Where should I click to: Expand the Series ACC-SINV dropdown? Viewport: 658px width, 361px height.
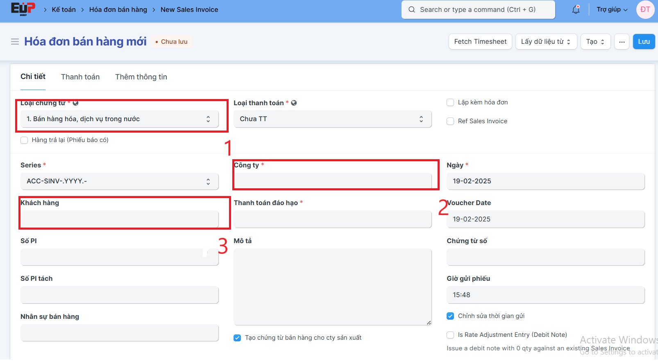click(x=119, y=181)
